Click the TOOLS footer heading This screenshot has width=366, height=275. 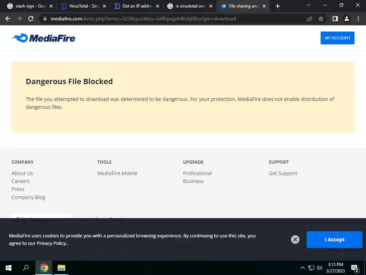tap(104, 162)
